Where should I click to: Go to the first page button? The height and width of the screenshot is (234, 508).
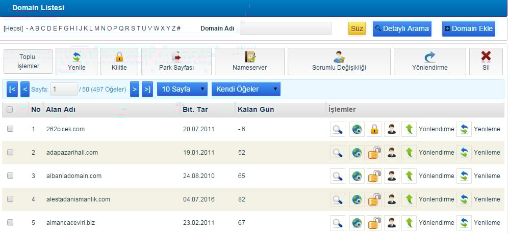pyautogui.click(x=12, y=89)
